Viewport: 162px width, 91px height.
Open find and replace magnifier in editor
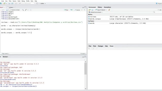pyautogui.click(x=23, y=10)
